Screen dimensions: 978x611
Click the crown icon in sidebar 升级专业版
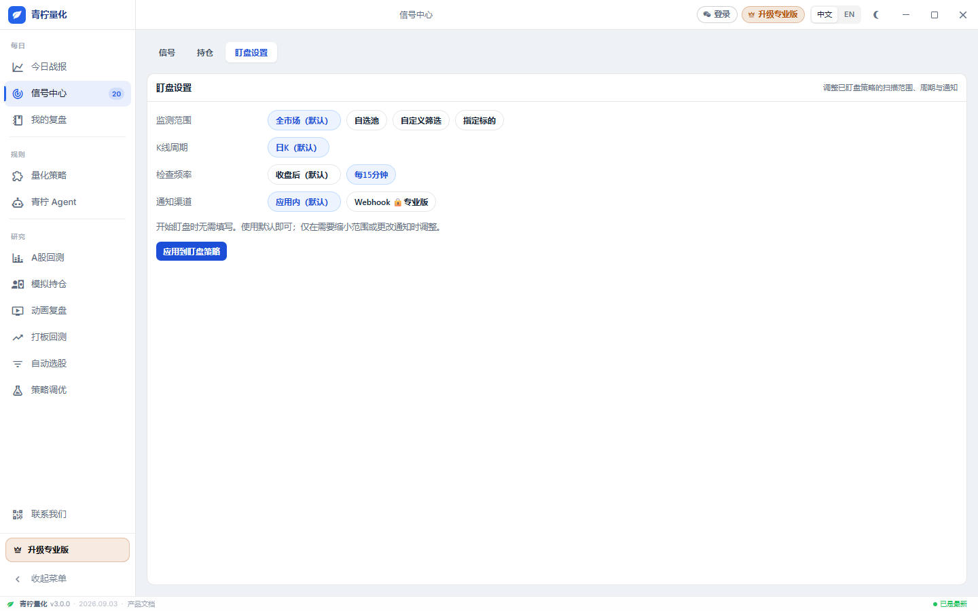tap(18, 550)
